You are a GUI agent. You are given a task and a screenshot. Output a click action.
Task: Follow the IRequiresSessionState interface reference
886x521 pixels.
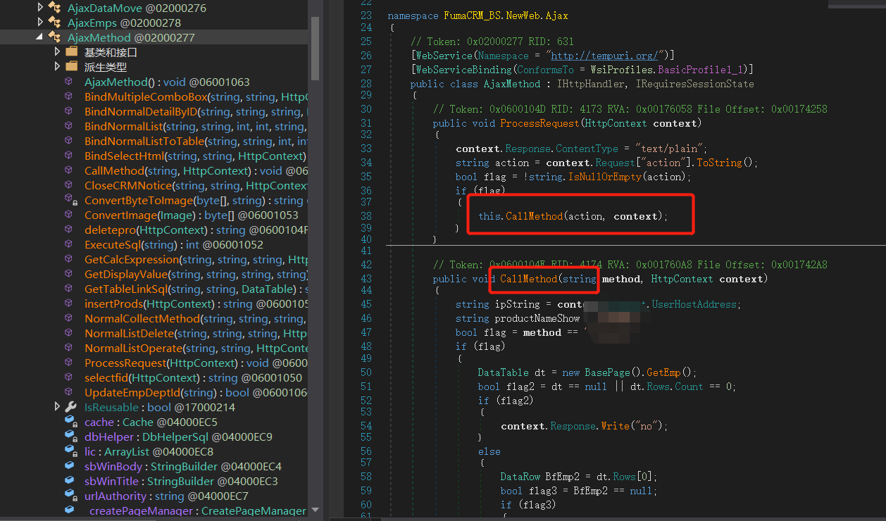click(695, 84)
